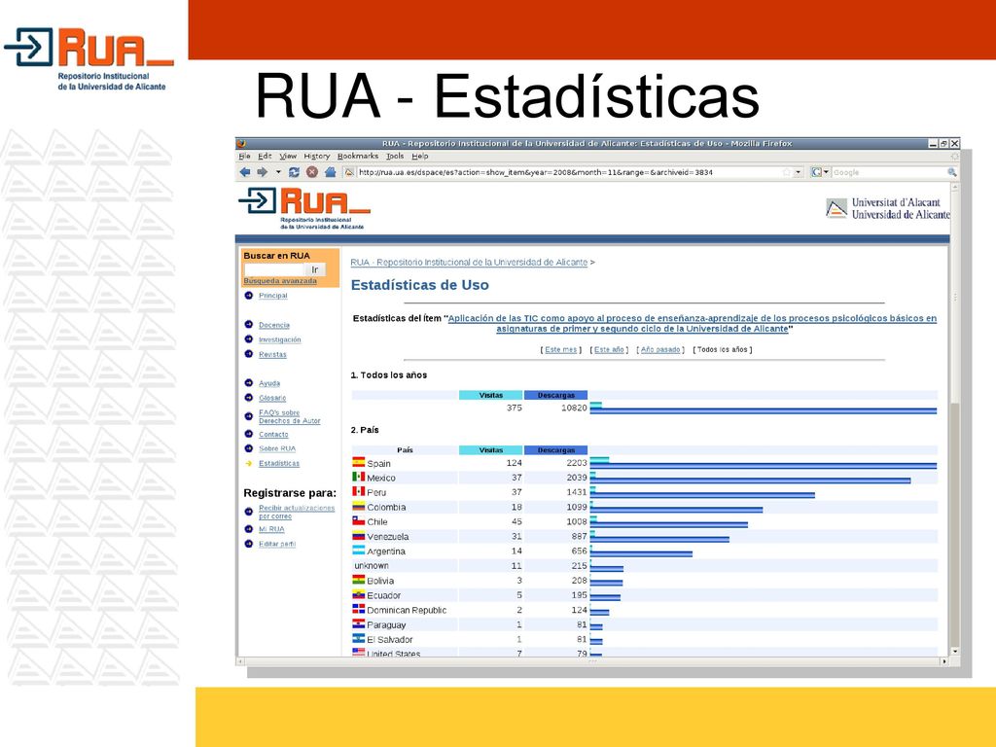Click the Buscar en RUA search input
This screenshot has height=747, width=996.
pyautogui.click(x=273, y=270)
